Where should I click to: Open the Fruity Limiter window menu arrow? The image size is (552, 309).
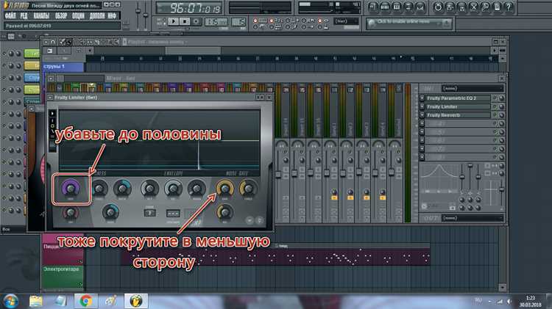click(50, 98)
